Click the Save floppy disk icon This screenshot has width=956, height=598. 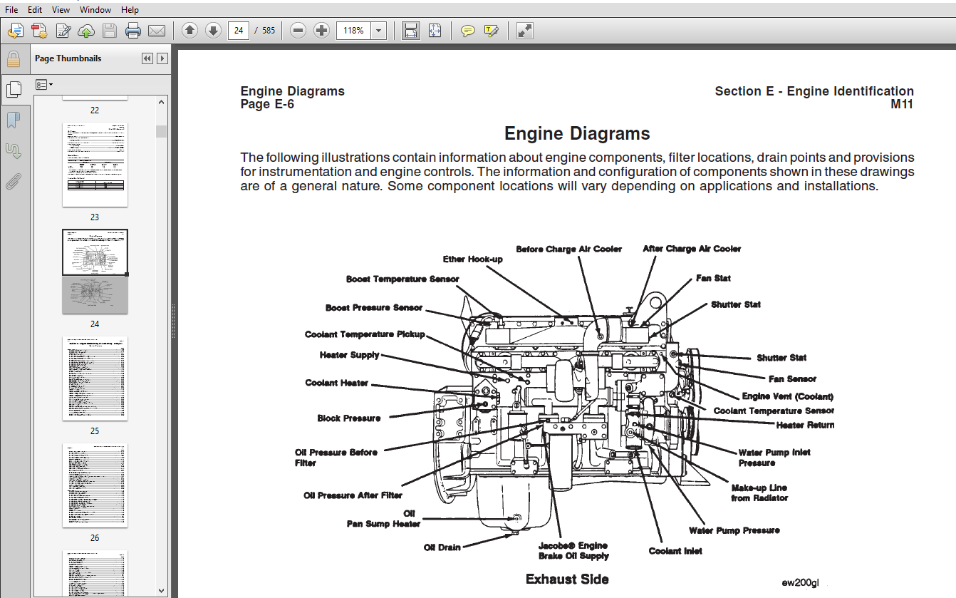[110, 31]
